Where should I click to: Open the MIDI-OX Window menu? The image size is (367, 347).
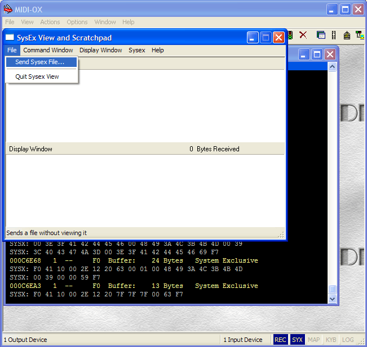(x=105, y=22)
